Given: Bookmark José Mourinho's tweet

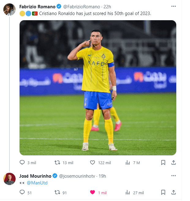Looking at the screenshot, I should point(163,192).
